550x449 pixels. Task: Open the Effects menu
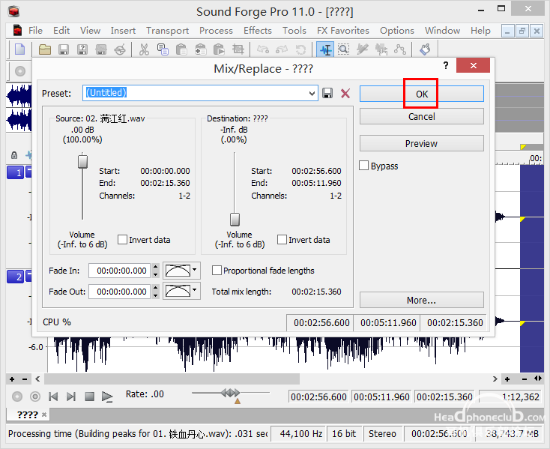point(258,31)
